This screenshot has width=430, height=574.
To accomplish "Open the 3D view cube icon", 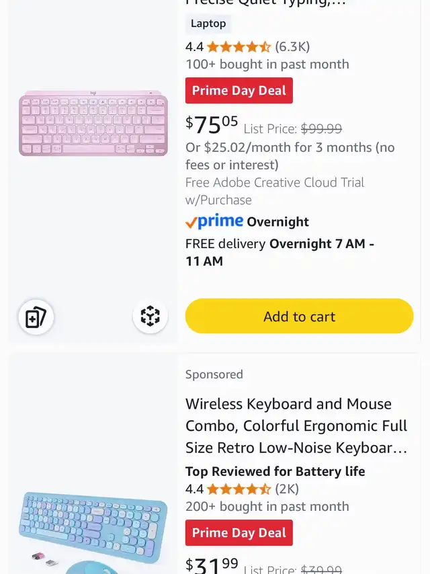I will tap(150, 316).
